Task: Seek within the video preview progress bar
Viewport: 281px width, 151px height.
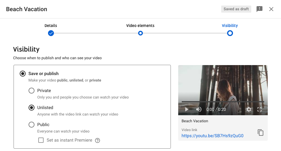Action: (x=223, y=101)
